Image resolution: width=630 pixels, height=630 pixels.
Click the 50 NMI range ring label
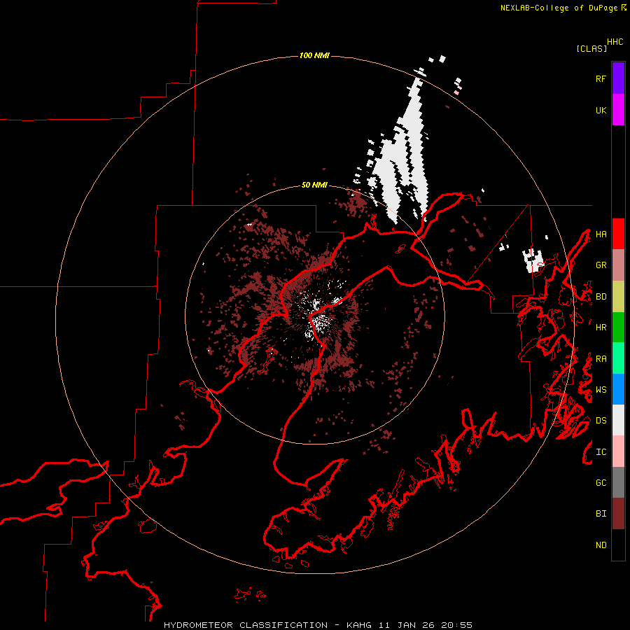314,185
